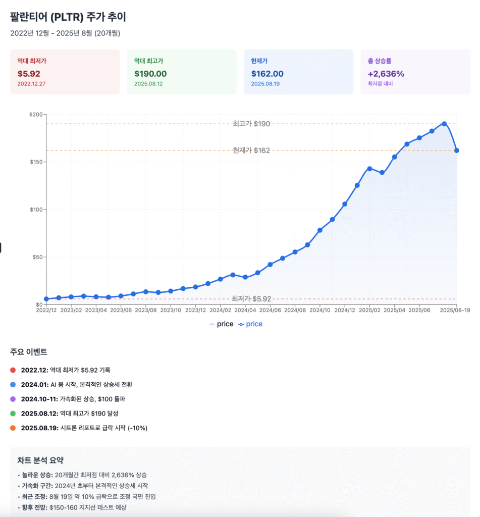The height and width of the screenshot is (517, 480).
Task: Click the 팔란티어 (PLTR) 주가 추이 title
Action: pyautogui.click(x=68, y=17)
